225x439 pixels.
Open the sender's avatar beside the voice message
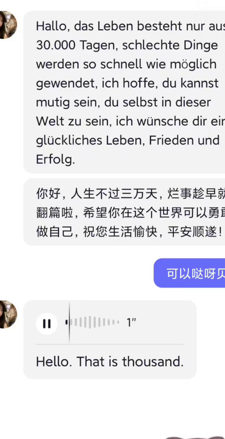(8, 314)
